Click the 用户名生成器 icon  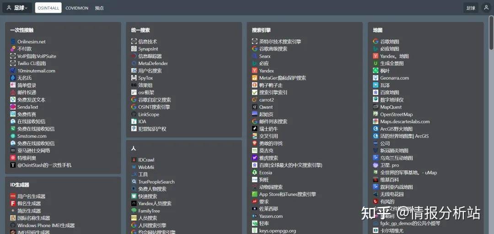click(x=13, y=196)
